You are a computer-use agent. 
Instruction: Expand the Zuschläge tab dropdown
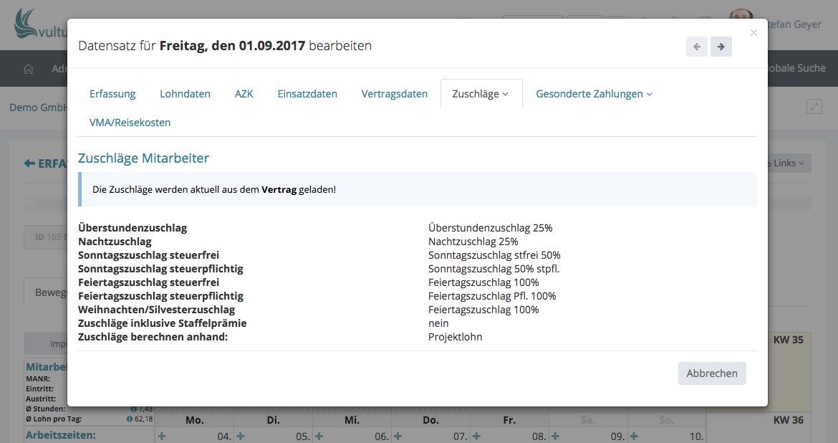pos(481,94)
